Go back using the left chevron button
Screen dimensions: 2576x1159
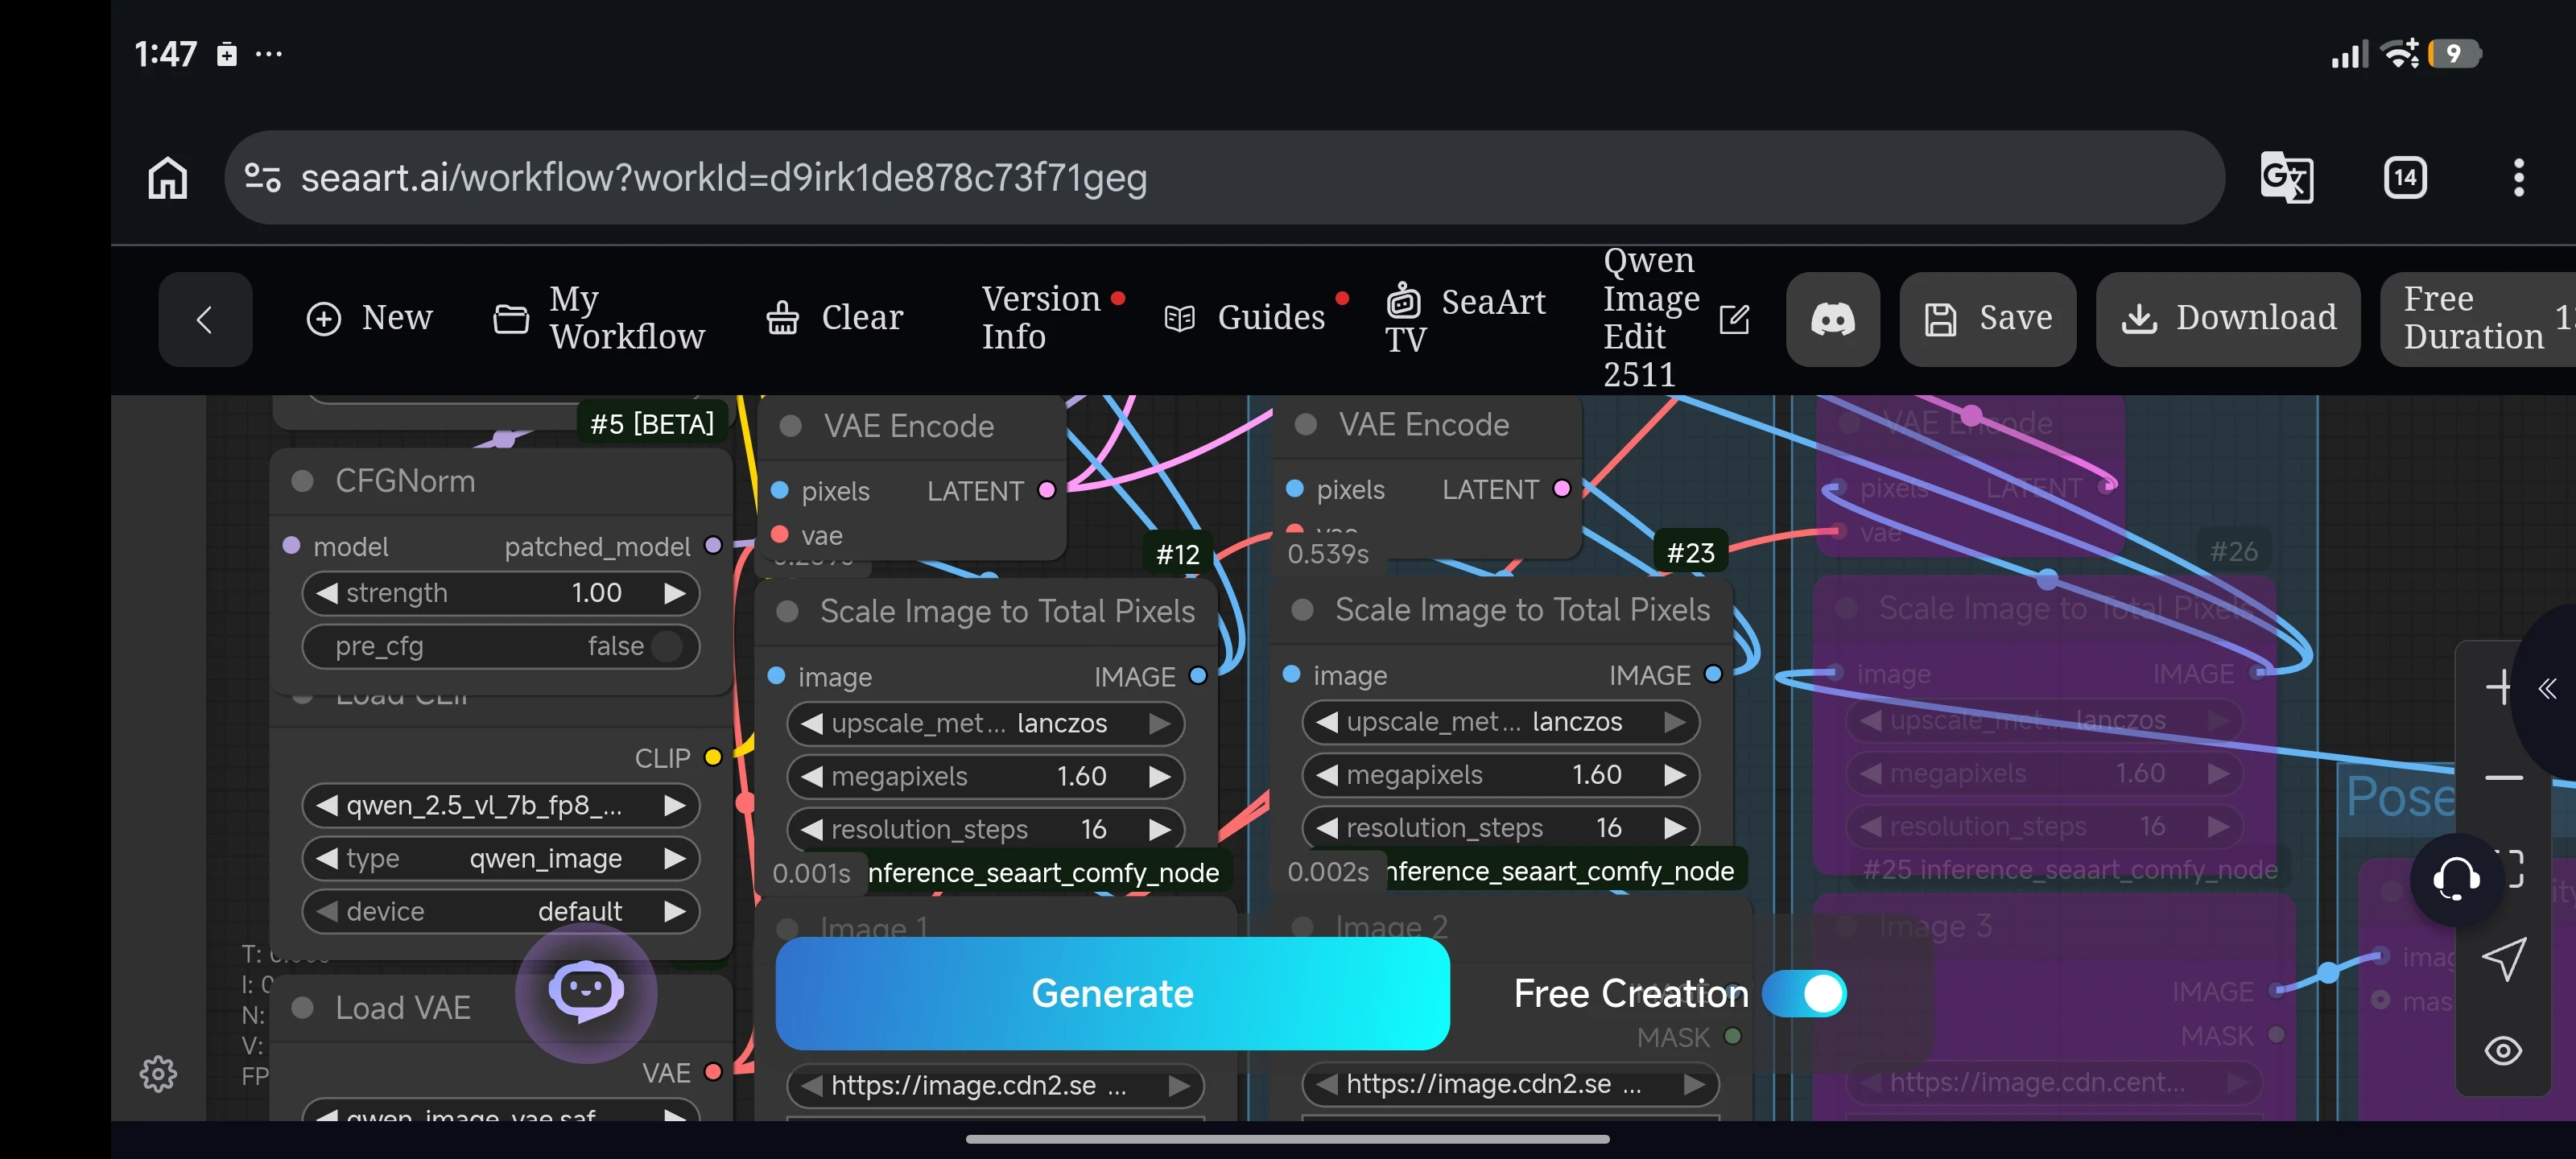tap(205, 319)
